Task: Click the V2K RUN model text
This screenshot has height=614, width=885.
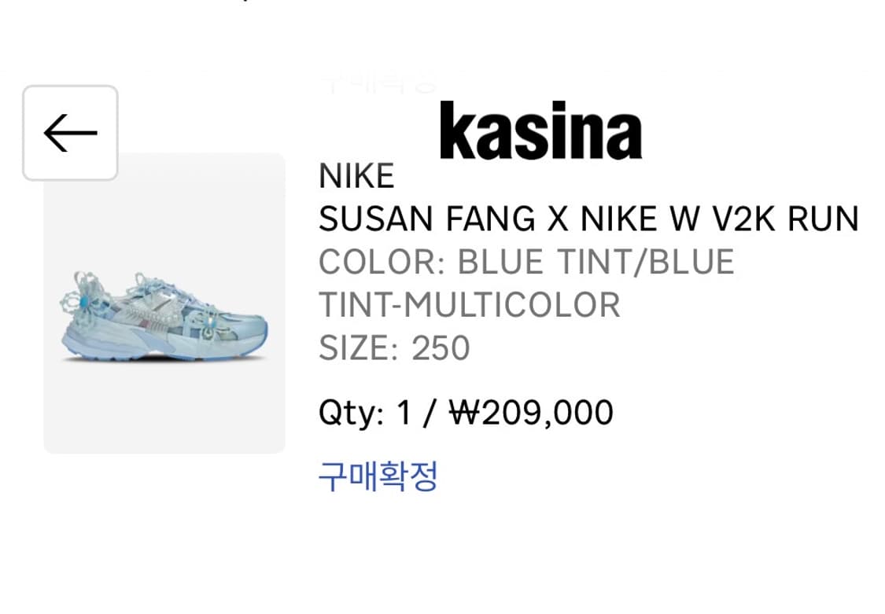Action: (785, 219)
